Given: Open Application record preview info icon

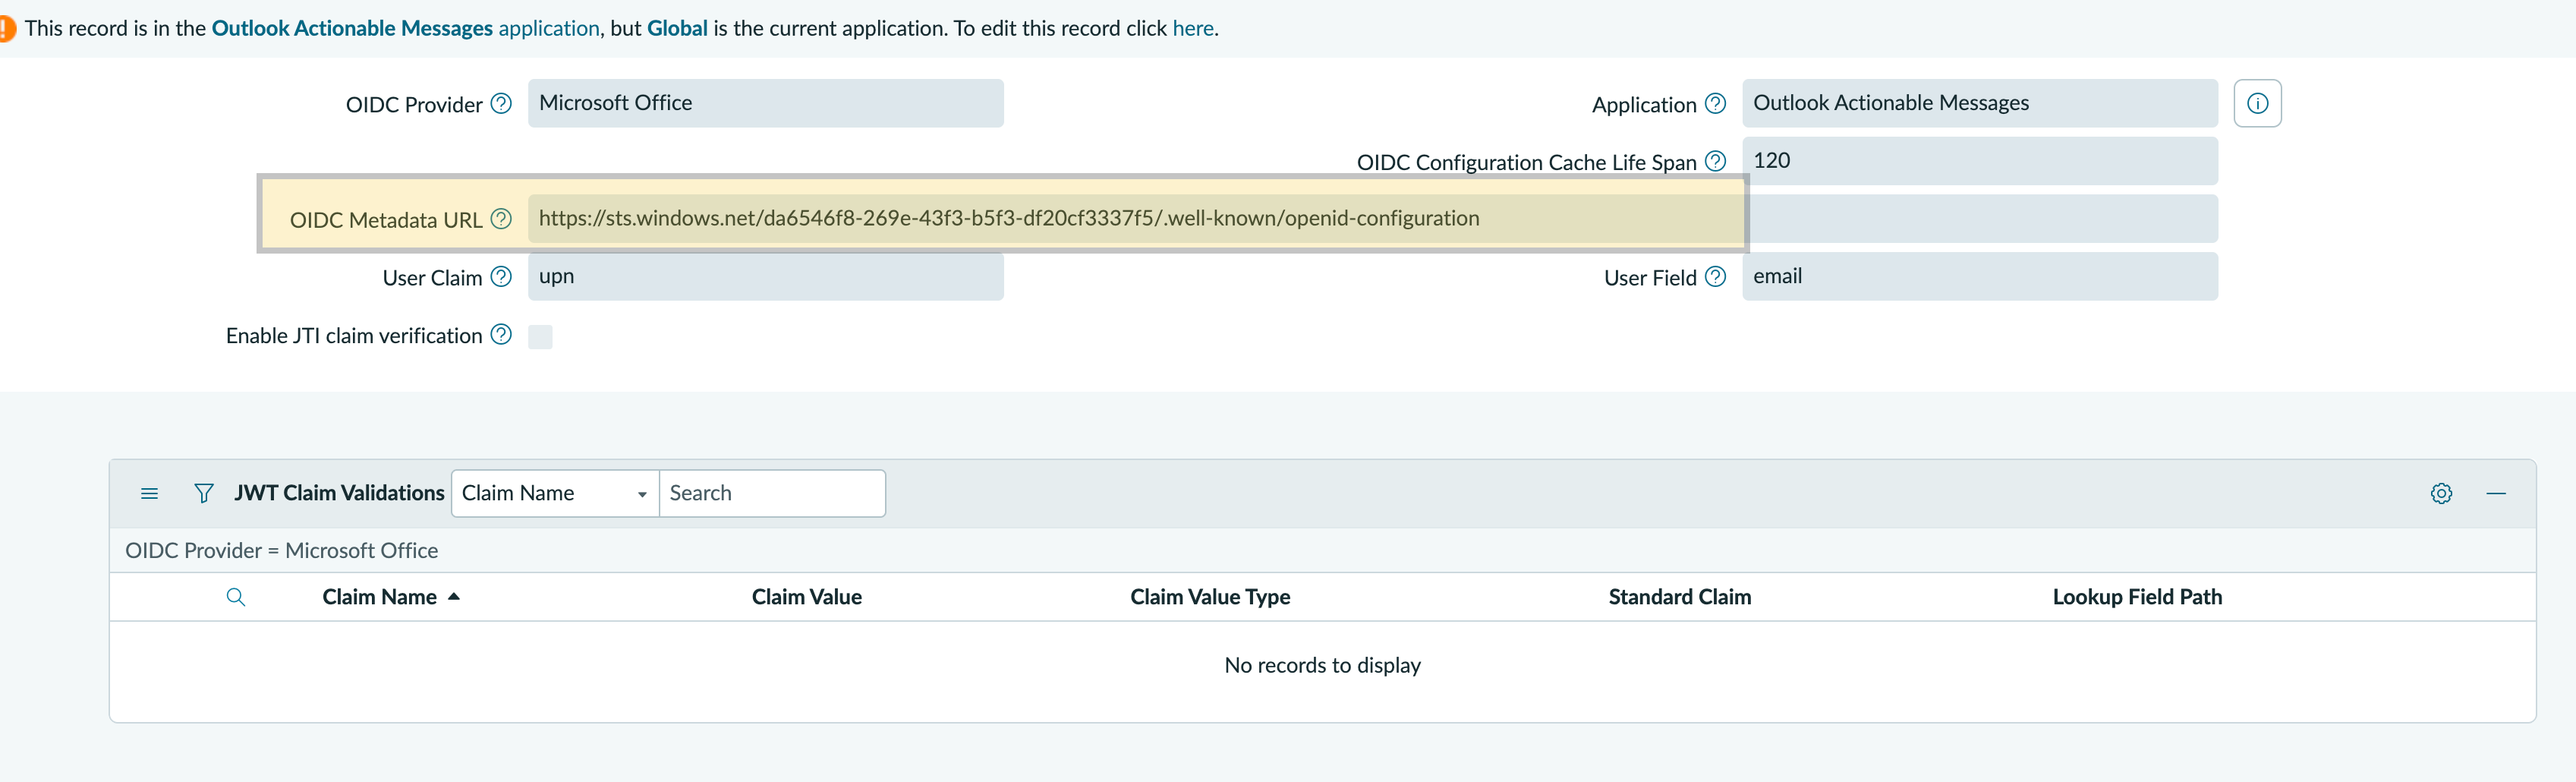Looking at the screenshot, I should 2257,103.
